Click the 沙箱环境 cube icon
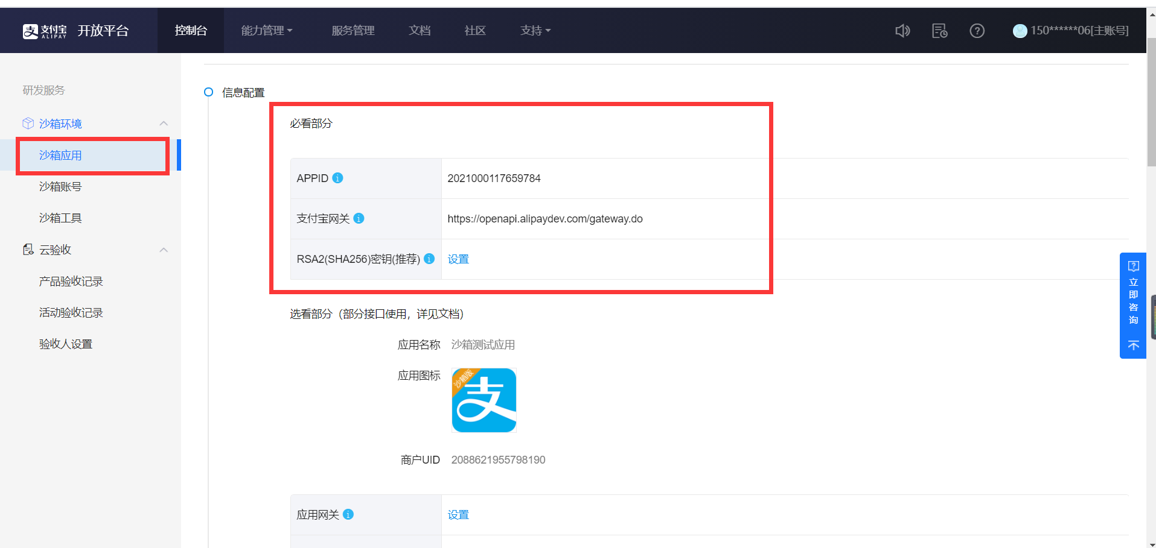Viewport: 1156px width, 548px height. pyautogui.click(x=28, y=124)
